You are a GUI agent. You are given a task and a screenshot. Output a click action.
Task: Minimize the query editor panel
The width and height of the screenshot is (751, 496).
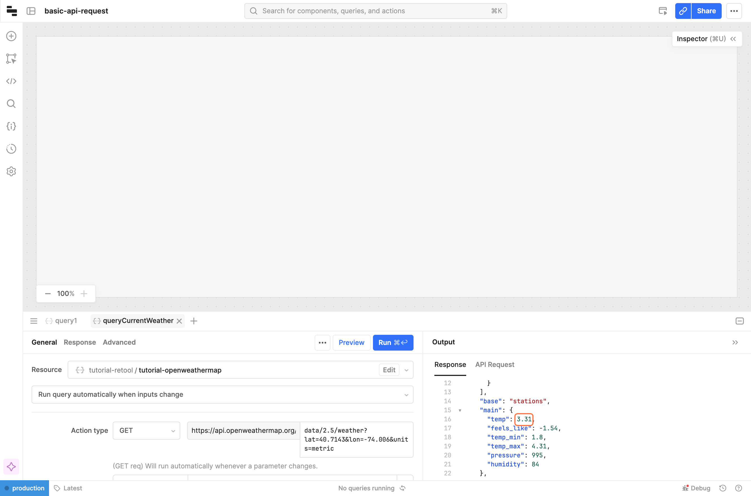(x=739, y=321)
